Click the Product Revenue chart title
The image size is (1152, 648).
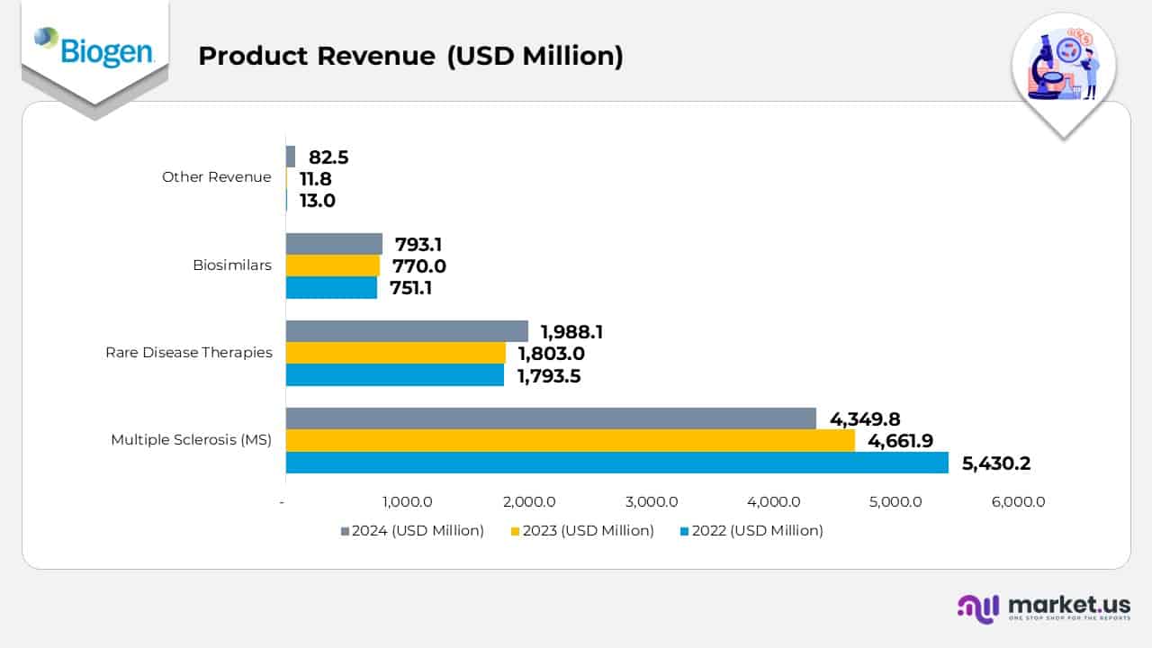(410, 56)
